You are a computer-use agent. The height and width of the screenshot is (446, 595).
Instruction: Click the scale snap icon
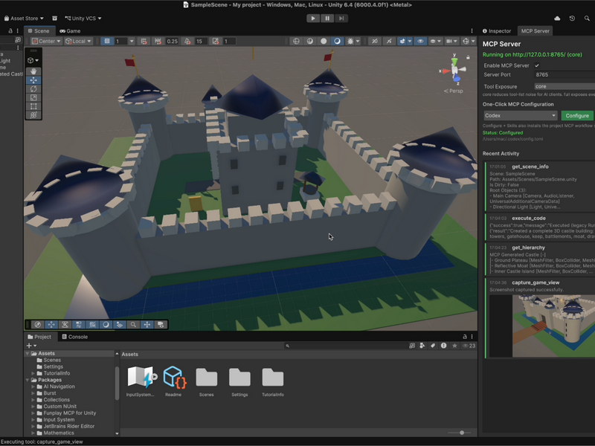click(216, 41)
